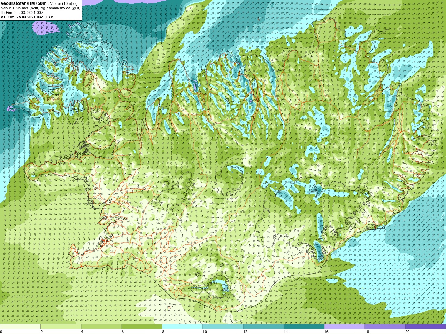Pick the 4–6 m/s green legend swatch
Screen dimensions: 446x334
101,327
